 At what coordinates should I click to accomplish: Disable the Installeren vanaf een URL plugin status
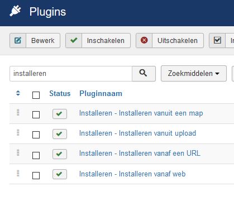coord(60,154)
